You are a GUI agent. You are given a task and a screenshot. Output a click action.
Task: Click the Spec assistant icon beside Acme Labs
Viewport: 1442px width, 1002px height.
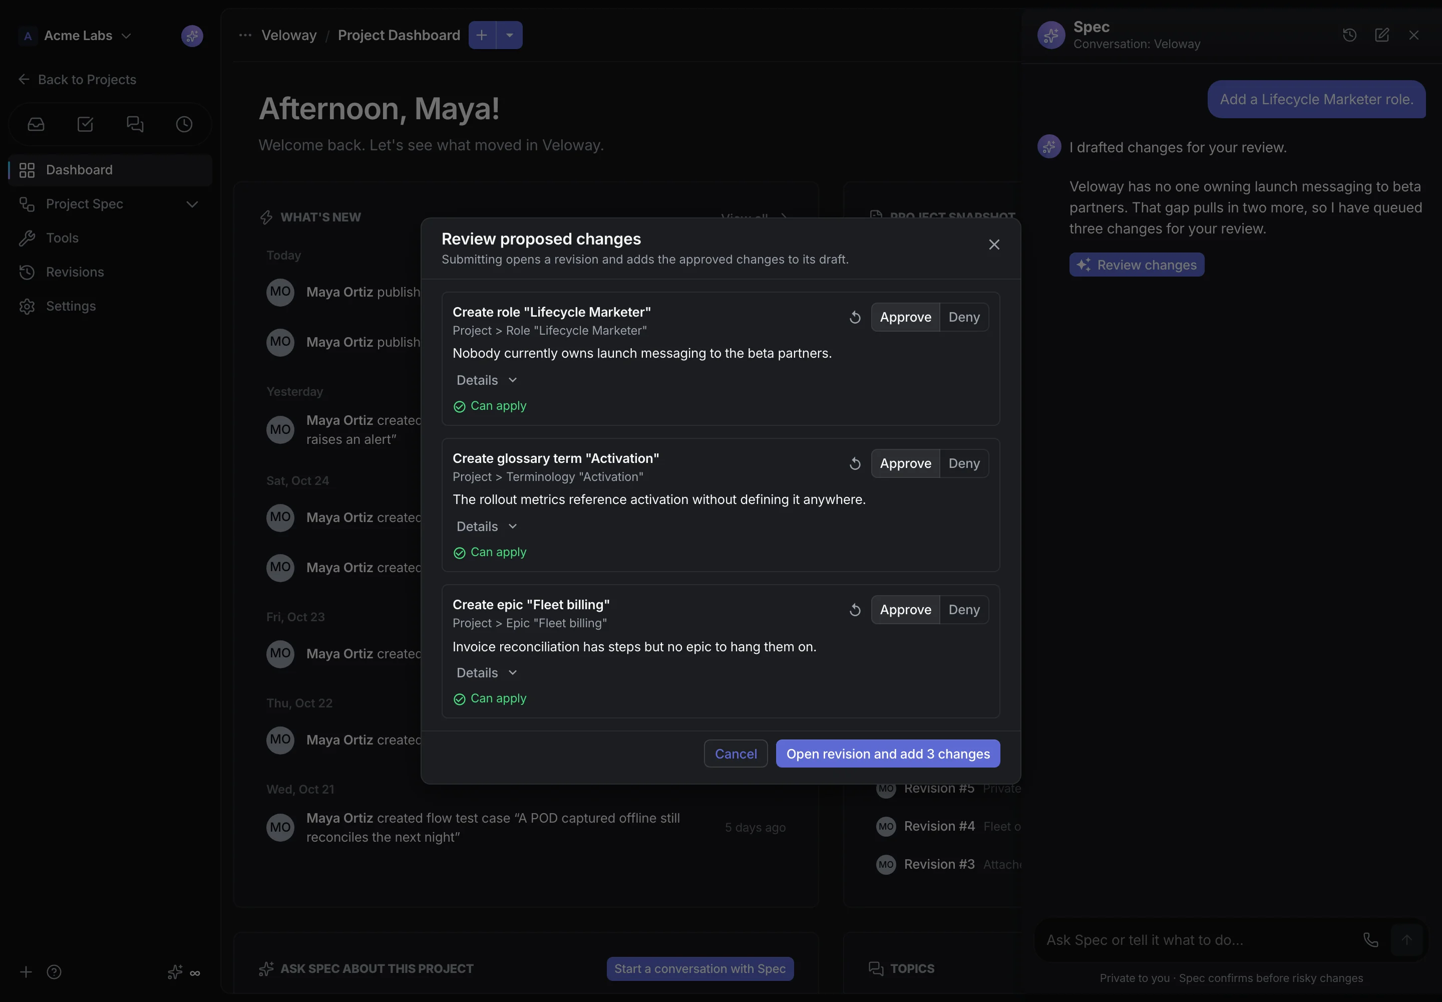point(192,36)
